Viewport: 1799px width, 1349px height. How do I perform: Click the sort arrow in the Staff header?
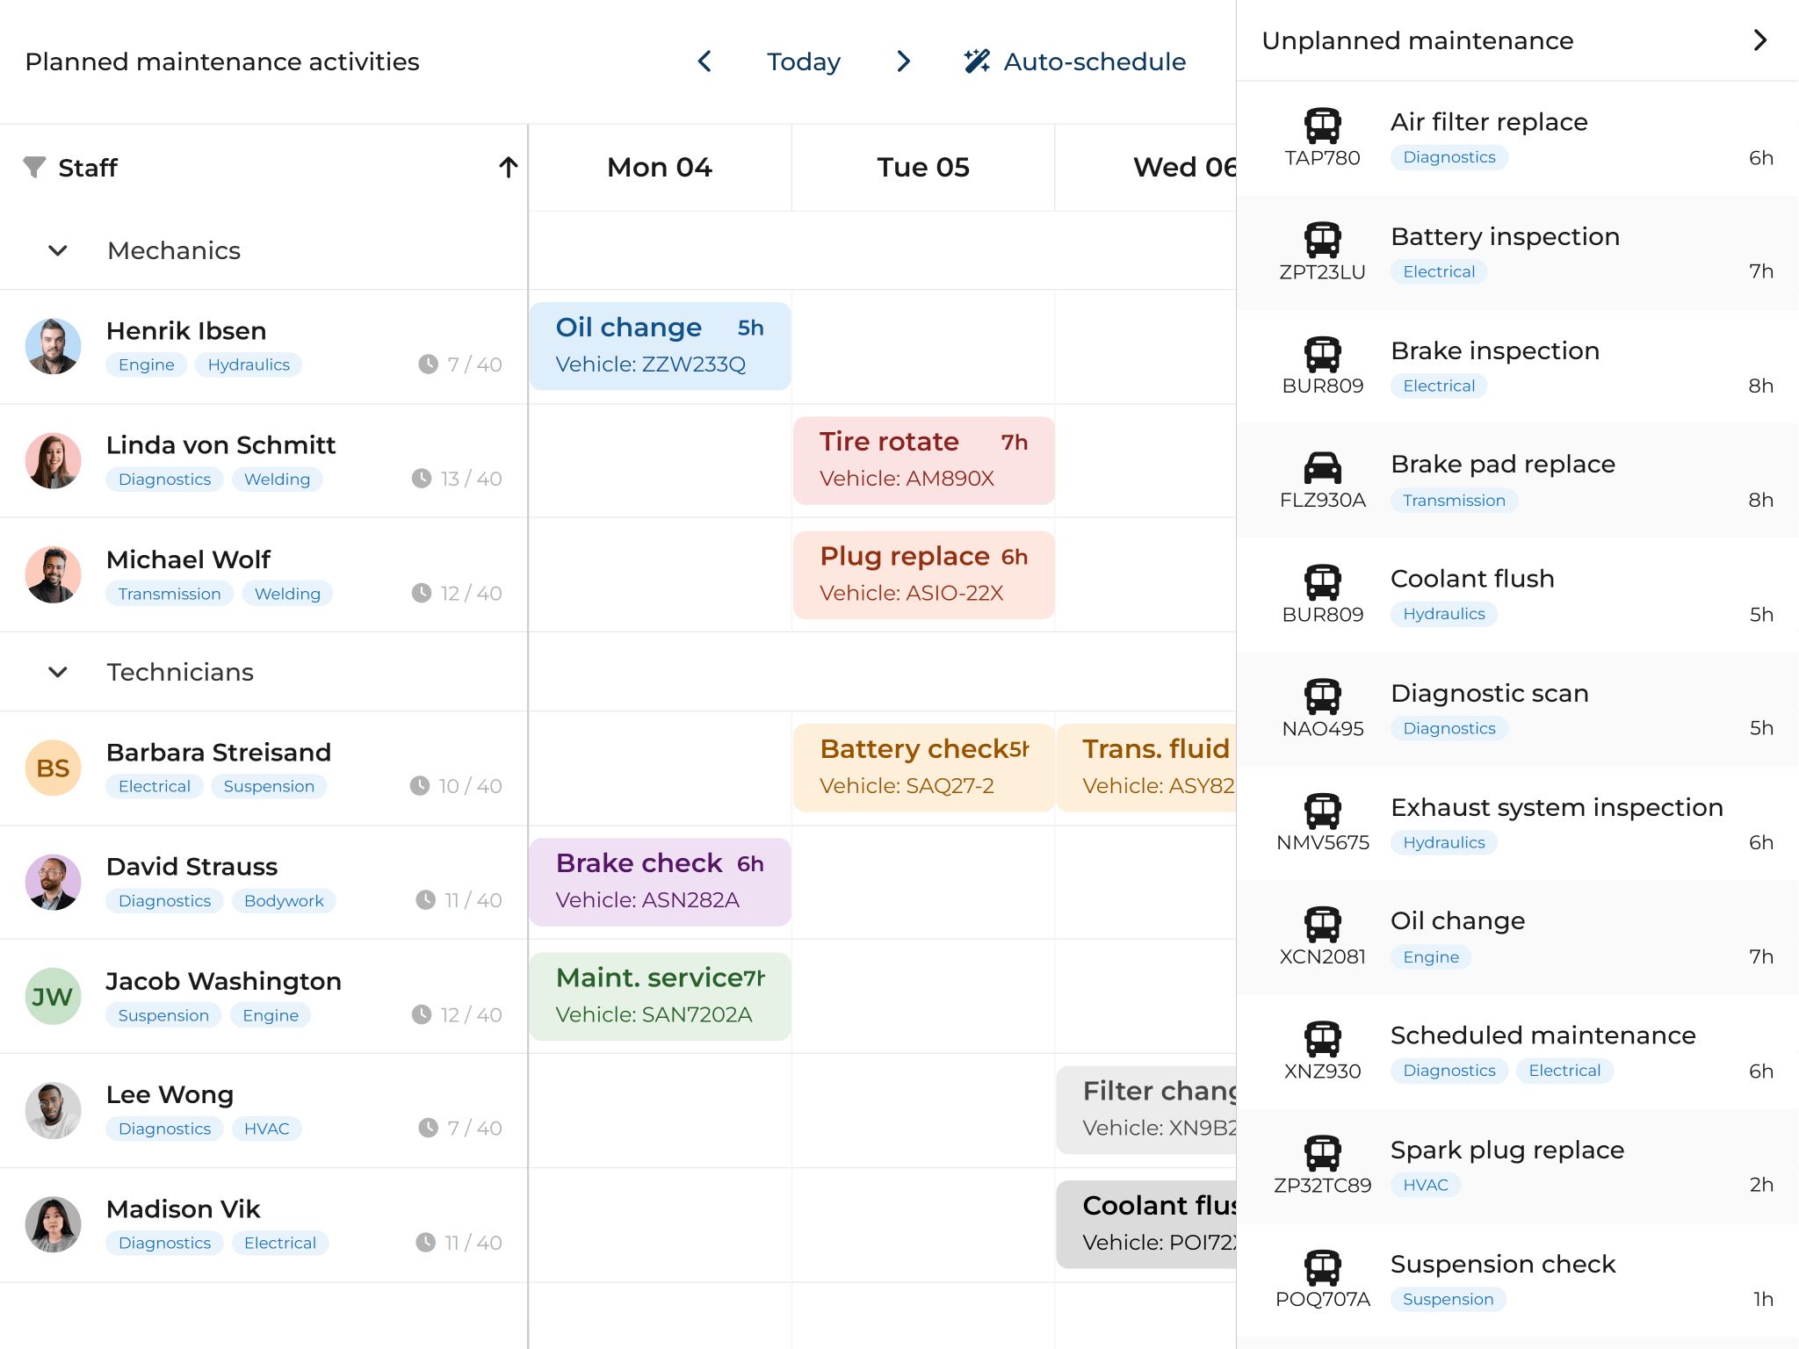pyautogui.click(x=509, y=168)
